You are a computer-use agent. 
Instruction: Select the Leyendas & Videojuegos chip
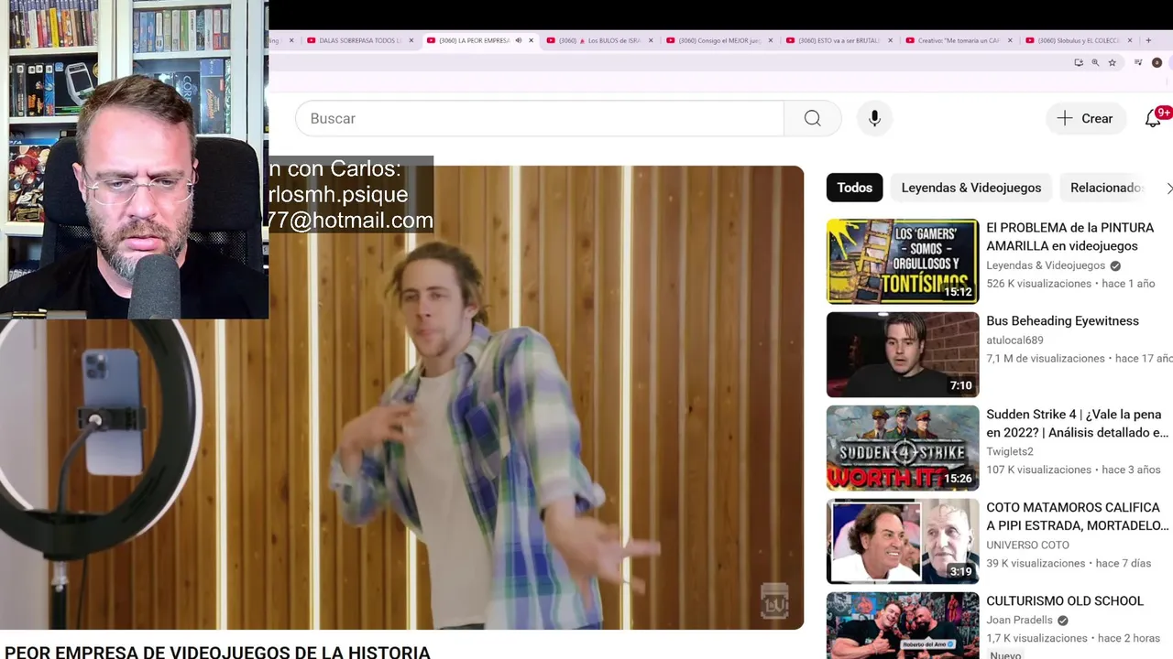[x=971, y=188]
